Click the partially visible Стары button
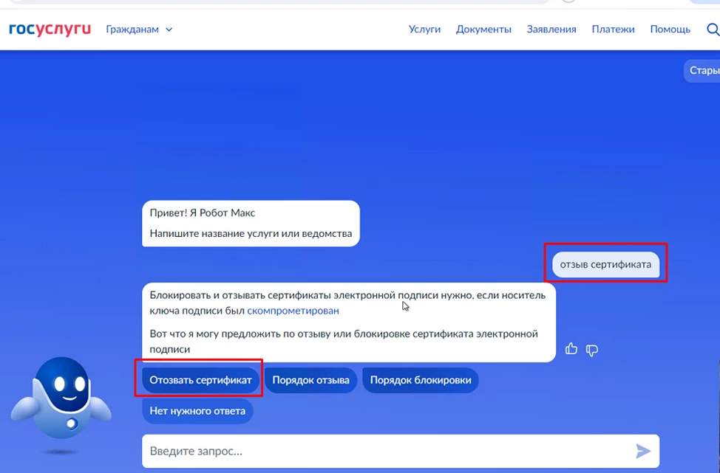Image resolution: width=720 pixels, height=473 pixels. pyautogui.click(x=702, y=71)
